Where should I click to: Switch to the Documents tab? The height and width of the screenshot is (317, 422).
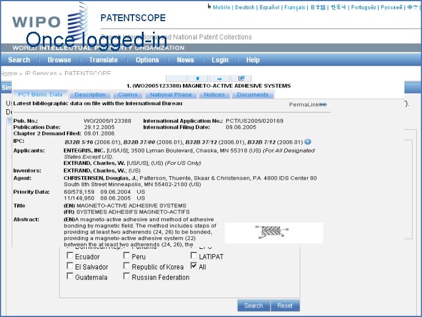point(253,95)
